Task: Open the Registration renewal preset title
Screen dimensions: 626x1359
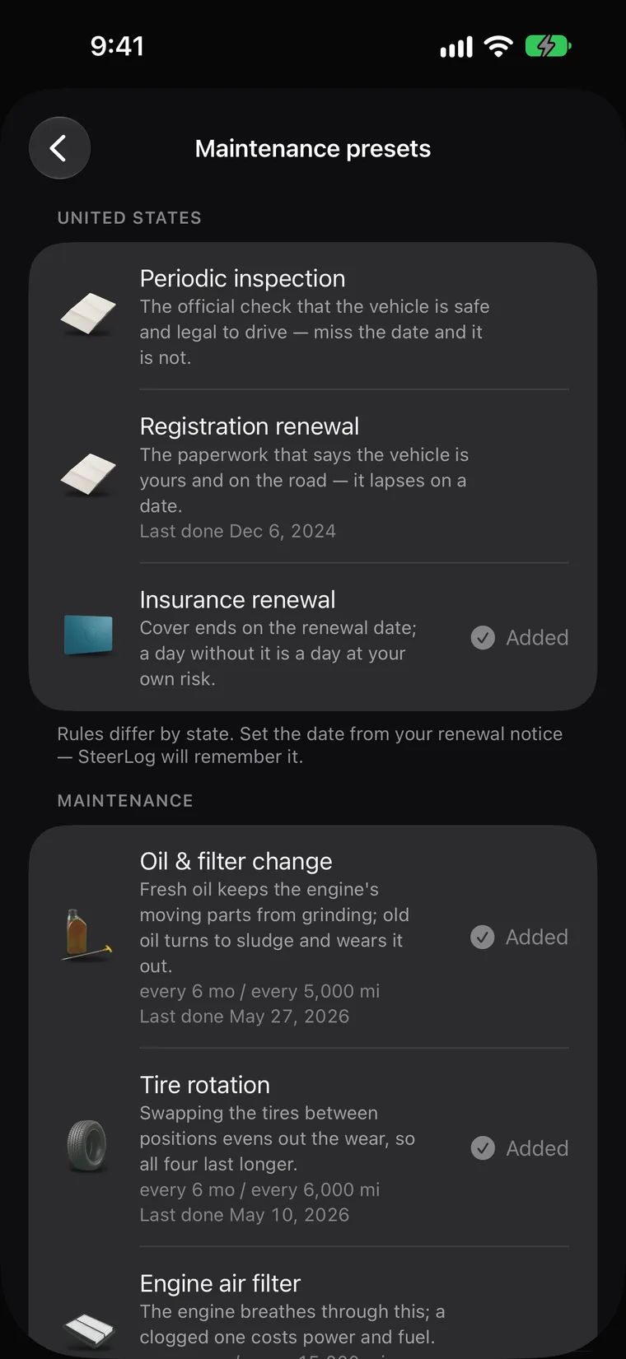Action: coord(250,426)
